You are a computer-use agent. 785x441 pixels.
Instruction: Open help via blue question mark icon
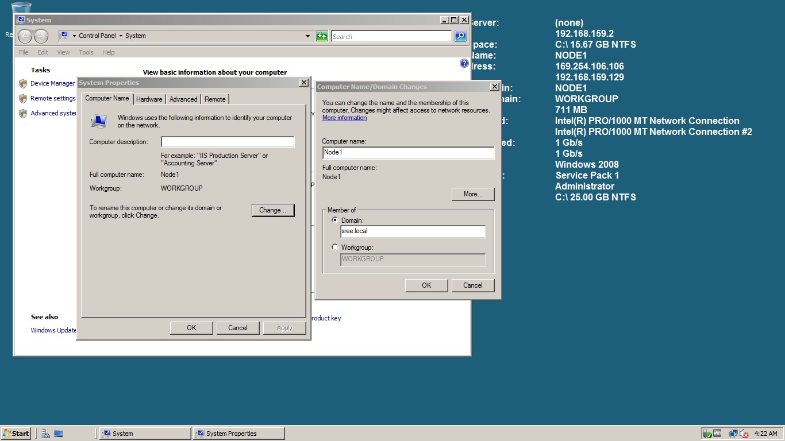tap(464, 63)
